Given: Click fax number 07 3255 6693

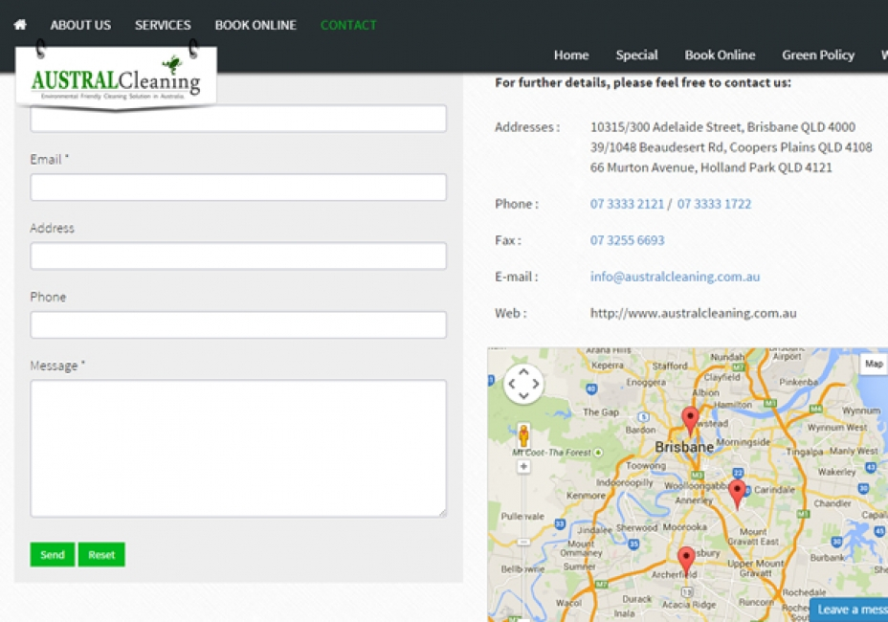Looking at the screenshot, I should pos(627,240).
